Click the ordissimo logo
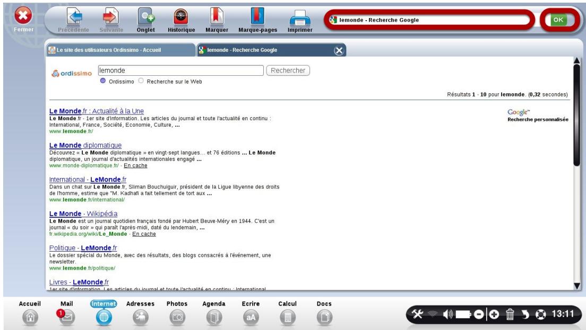The image size is (586, 330). point(71,73)
